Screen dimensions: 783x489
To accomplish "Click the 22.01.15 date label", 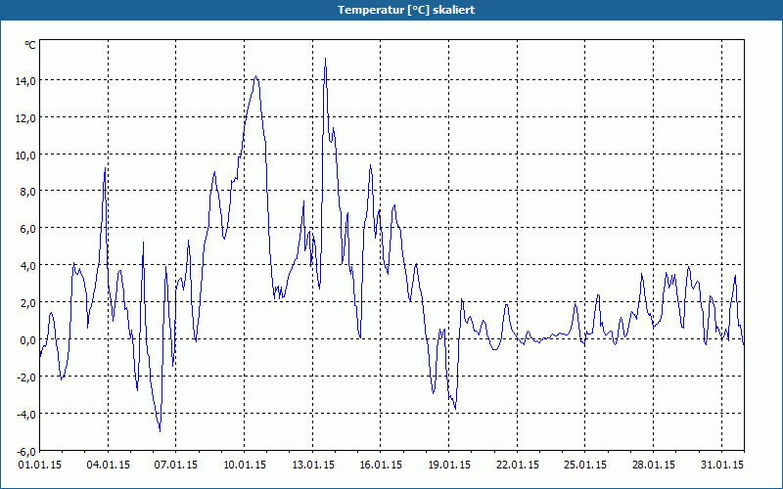I will pos(518,465).
